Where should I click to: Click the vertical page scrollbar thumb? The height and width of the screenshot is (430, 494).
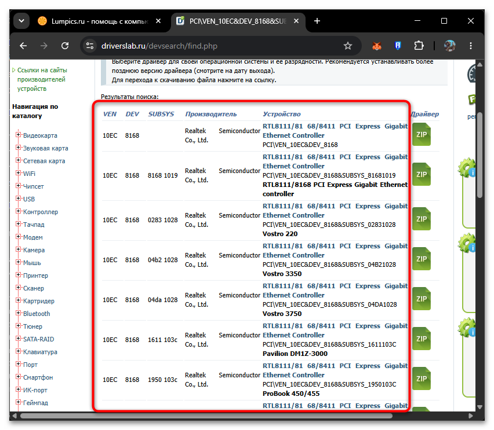[x=480, y=155]
